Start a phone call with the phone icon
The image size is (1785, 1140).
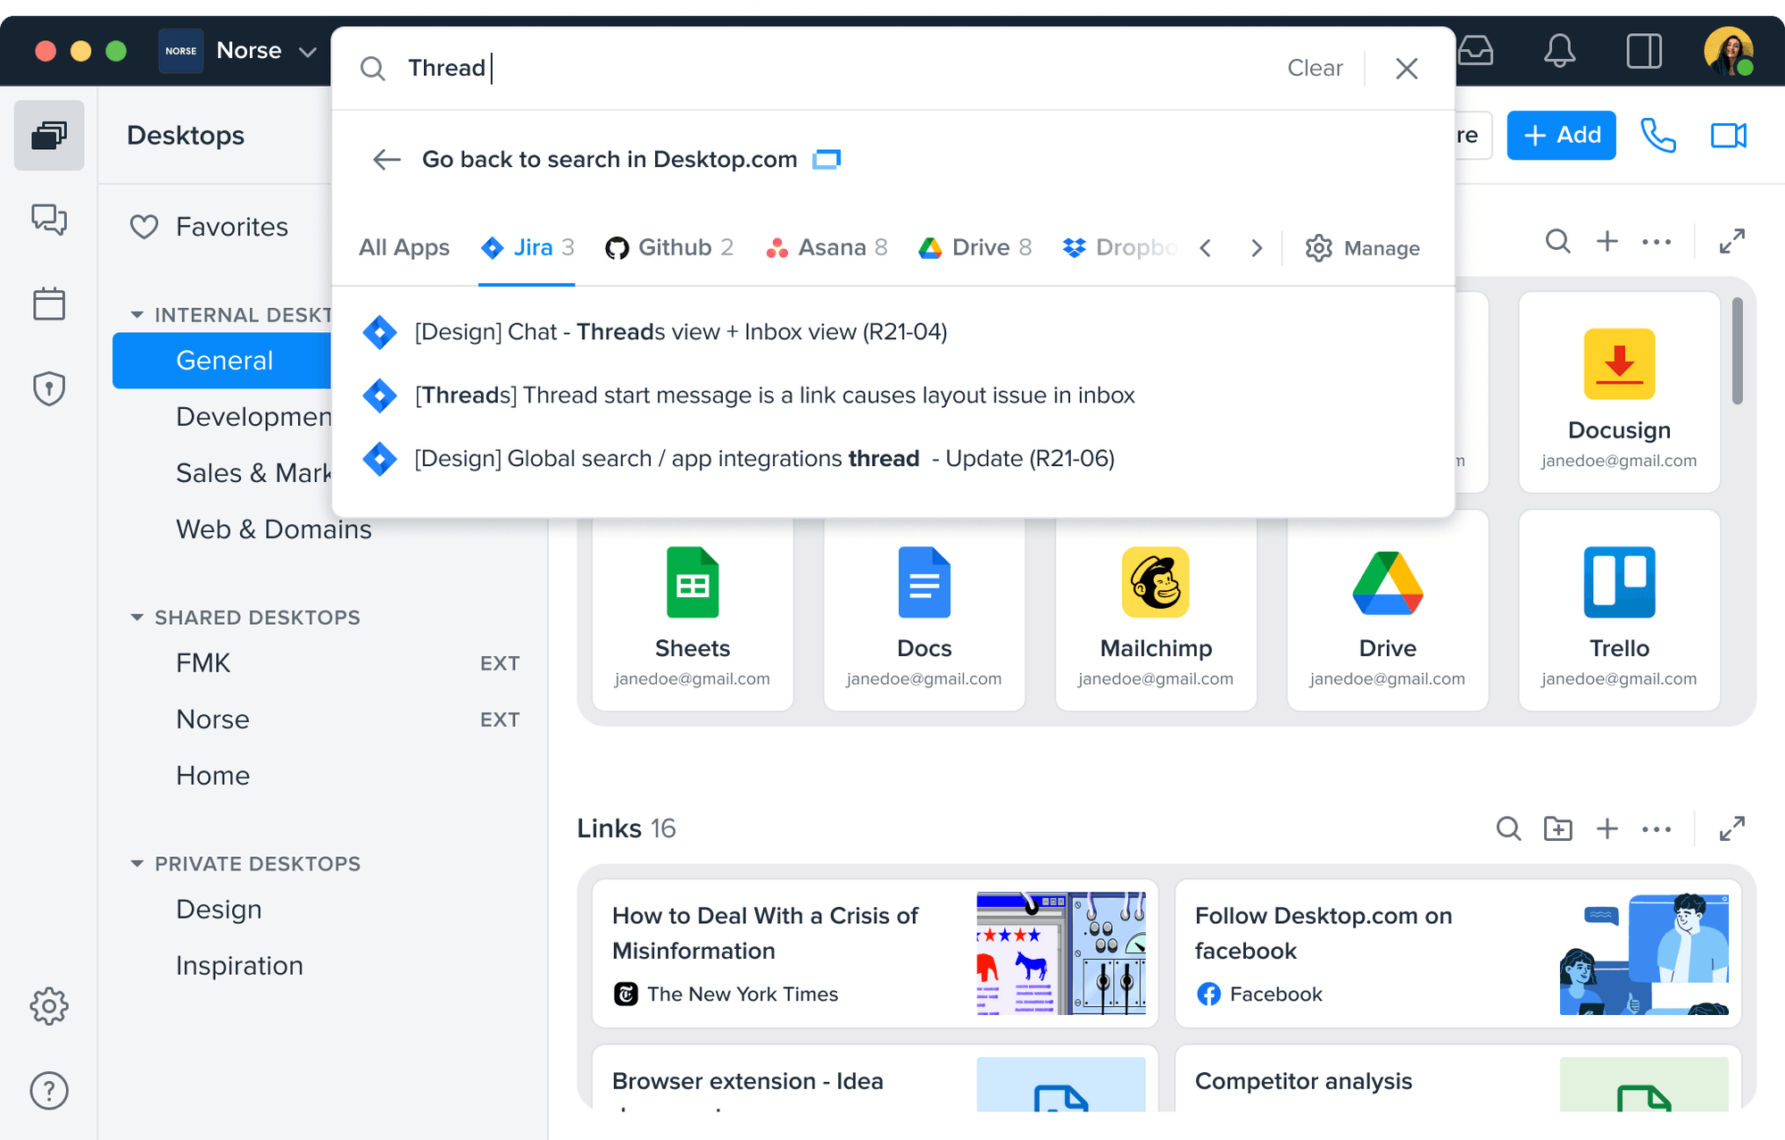pyautogui.click(x=1658, y=135)
